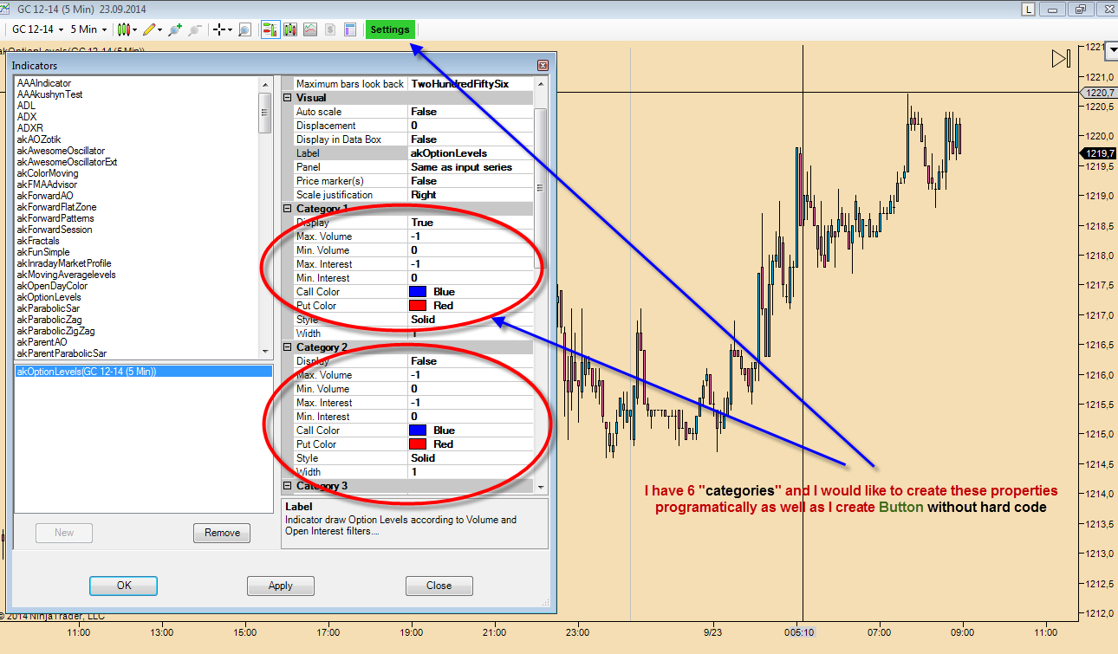Click the boxed candlestick toolbar icon
Screen dimensions: 1118x654
tap(291, 29)
